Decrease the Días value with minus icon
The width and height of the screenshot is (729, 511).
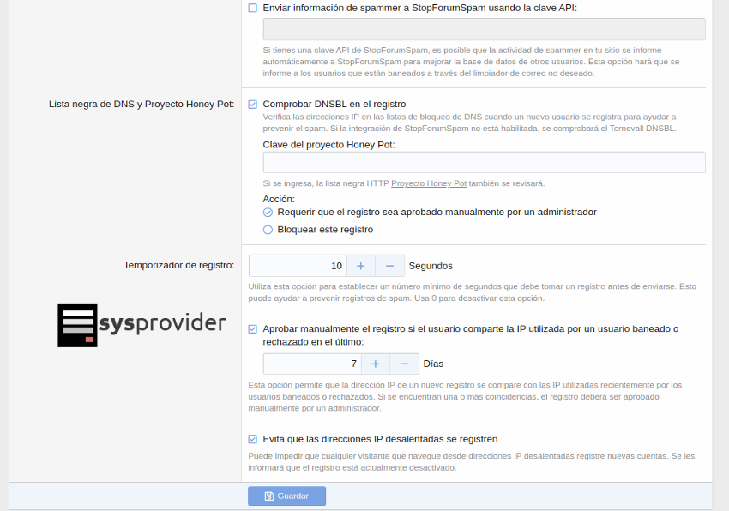pyautogui.click(x=404, y=364)
